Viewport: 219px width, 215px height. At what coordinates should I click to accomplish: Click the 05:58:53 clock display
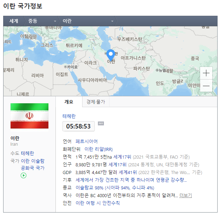79,126
